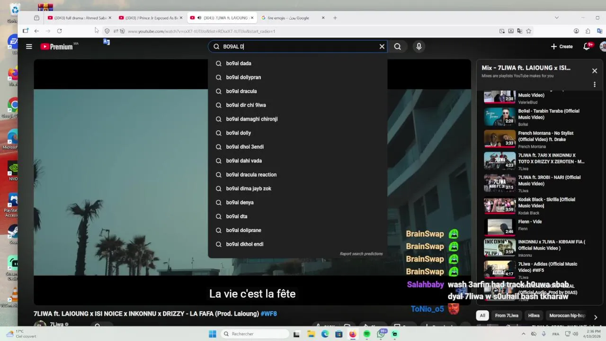Choose 'bo9al dima jayb zok' prediction
The image size is (606, 341).
point(297,188)
